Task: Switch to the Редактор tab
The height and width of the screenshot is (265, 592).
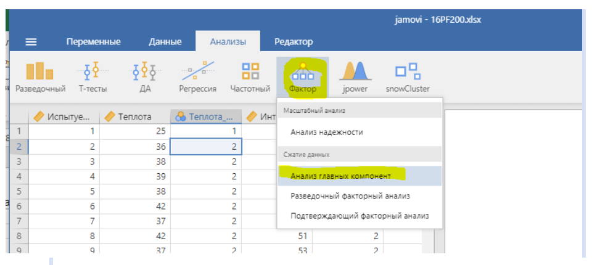Action: click(294, 41)
